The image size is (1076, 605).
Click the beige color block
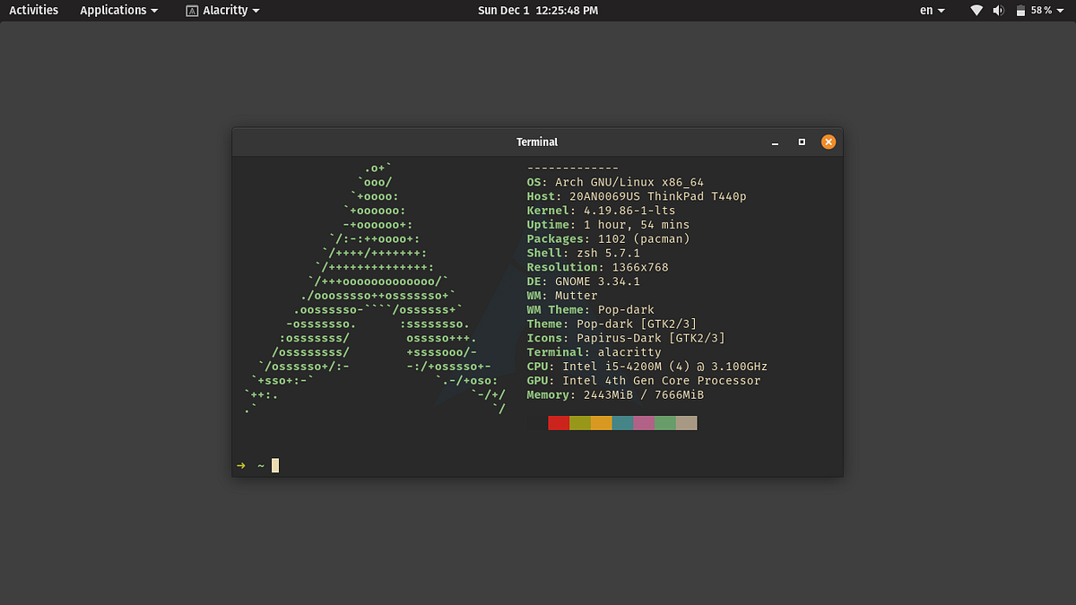(x=687, y=422)
